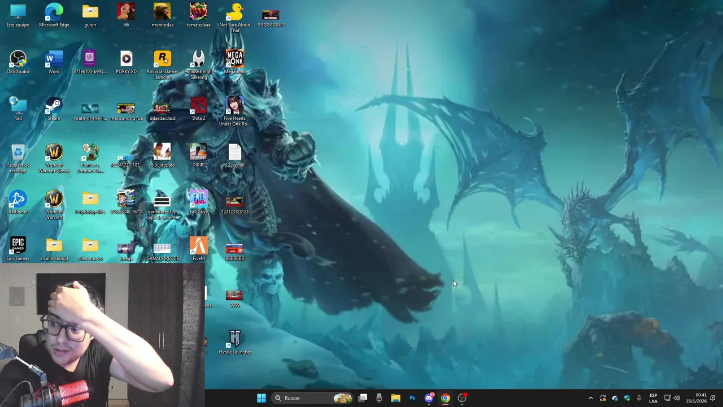Screen dimensions: 723x407
Task: Select Hollow Knight Silksong shortcut
Action: pos(198,64)
